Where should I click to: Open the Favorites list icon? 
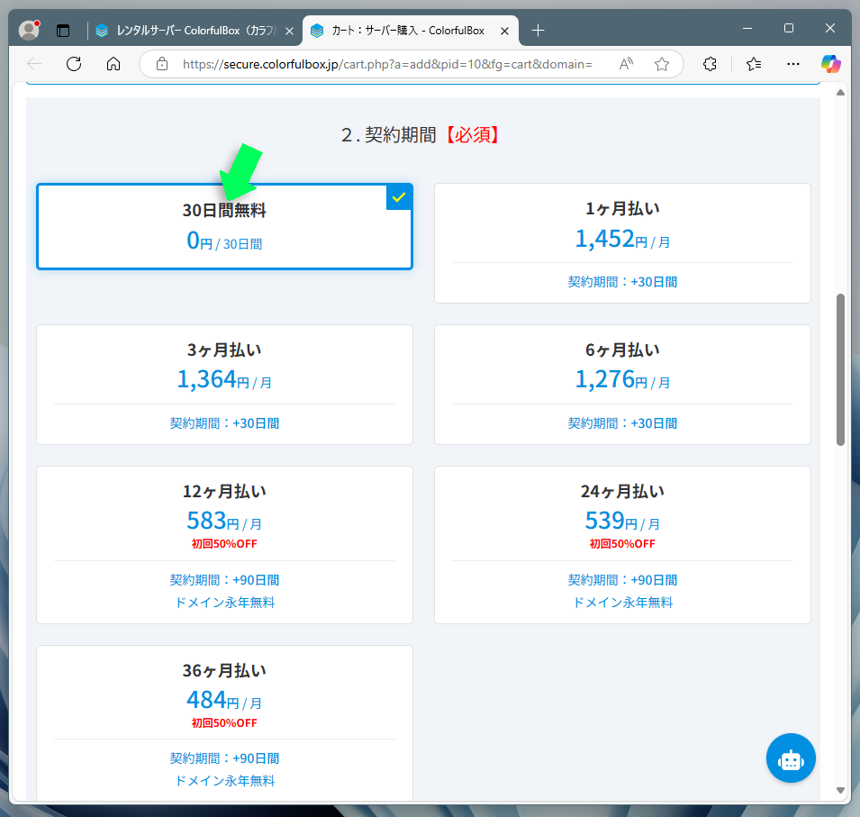[754, 64]
